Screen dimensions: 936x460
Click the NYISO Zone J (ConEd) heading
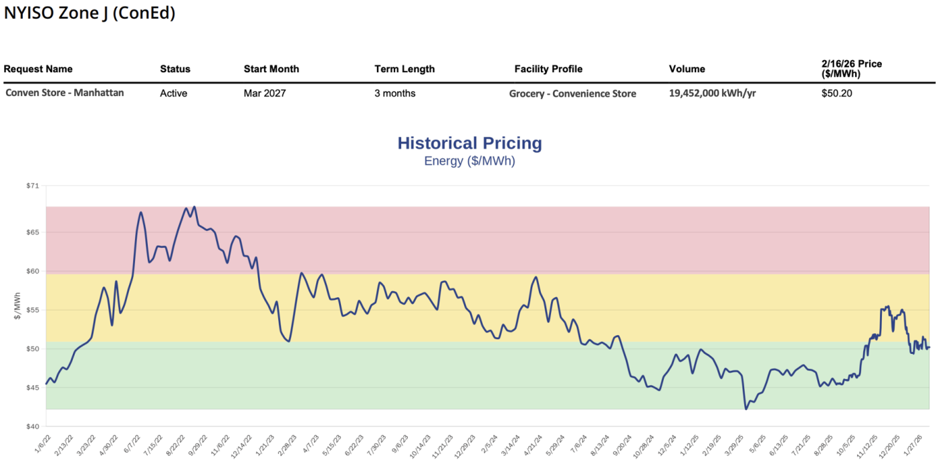(90, 13)
